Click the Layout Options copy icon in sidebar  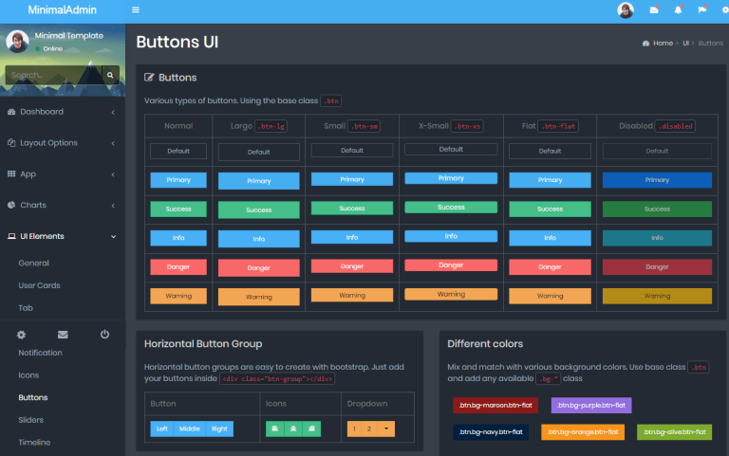(11, 142)
